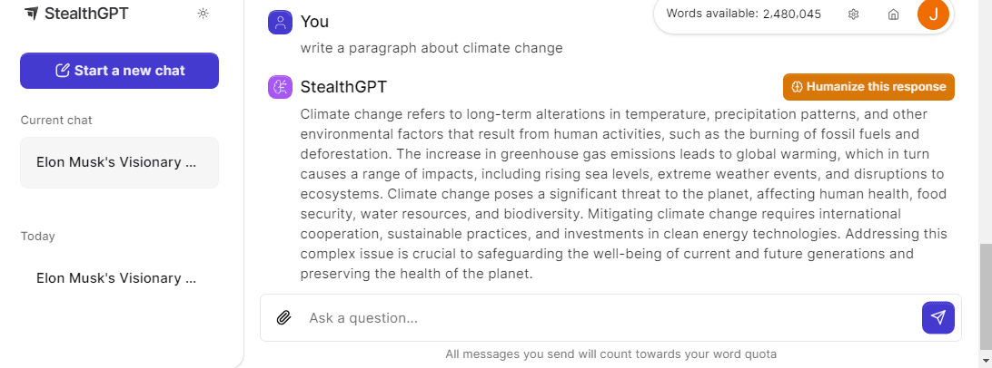This screenshot has height=368, width=992.
Task: Click the StealthGPT brain avatar icon
Action: (x=280, y=87)
